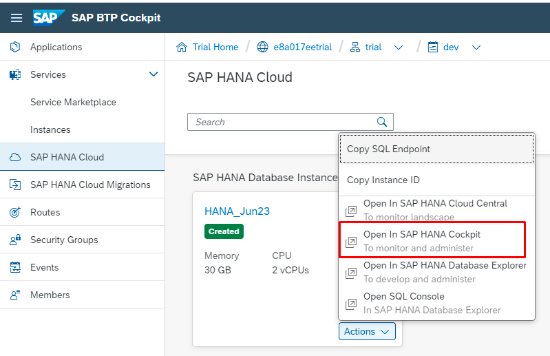Click the Created status badge
This screenshot has height=356, width=550.
point(224,231)
